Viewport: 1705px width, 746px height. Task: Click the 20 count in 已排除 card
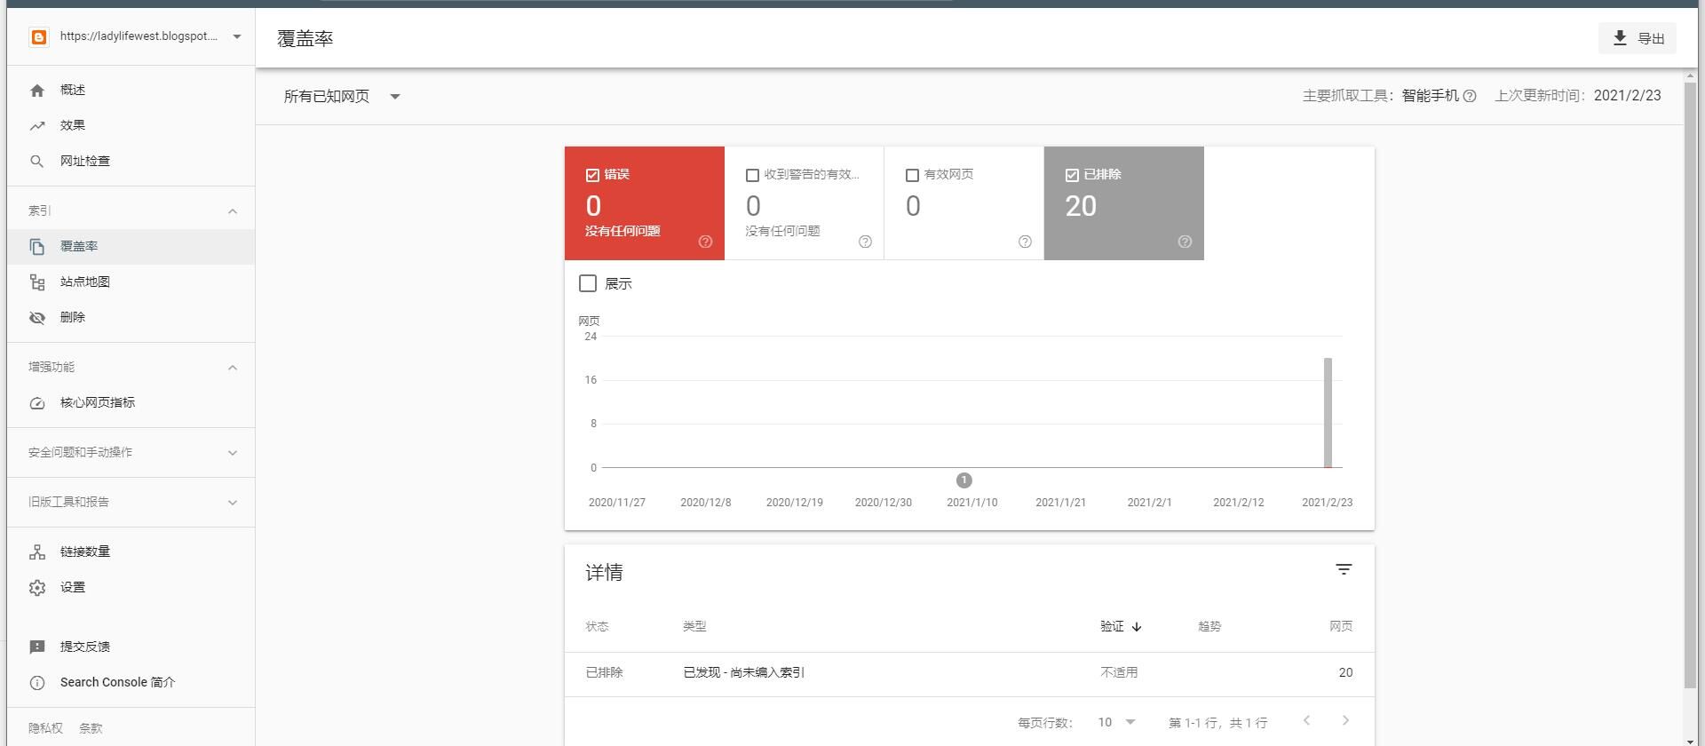click(x=1081, y=206)
